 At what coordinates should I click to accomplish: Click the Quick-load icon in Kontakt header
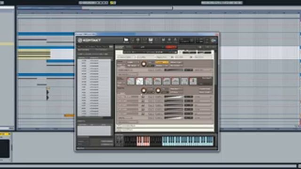(x=157, y=40)
